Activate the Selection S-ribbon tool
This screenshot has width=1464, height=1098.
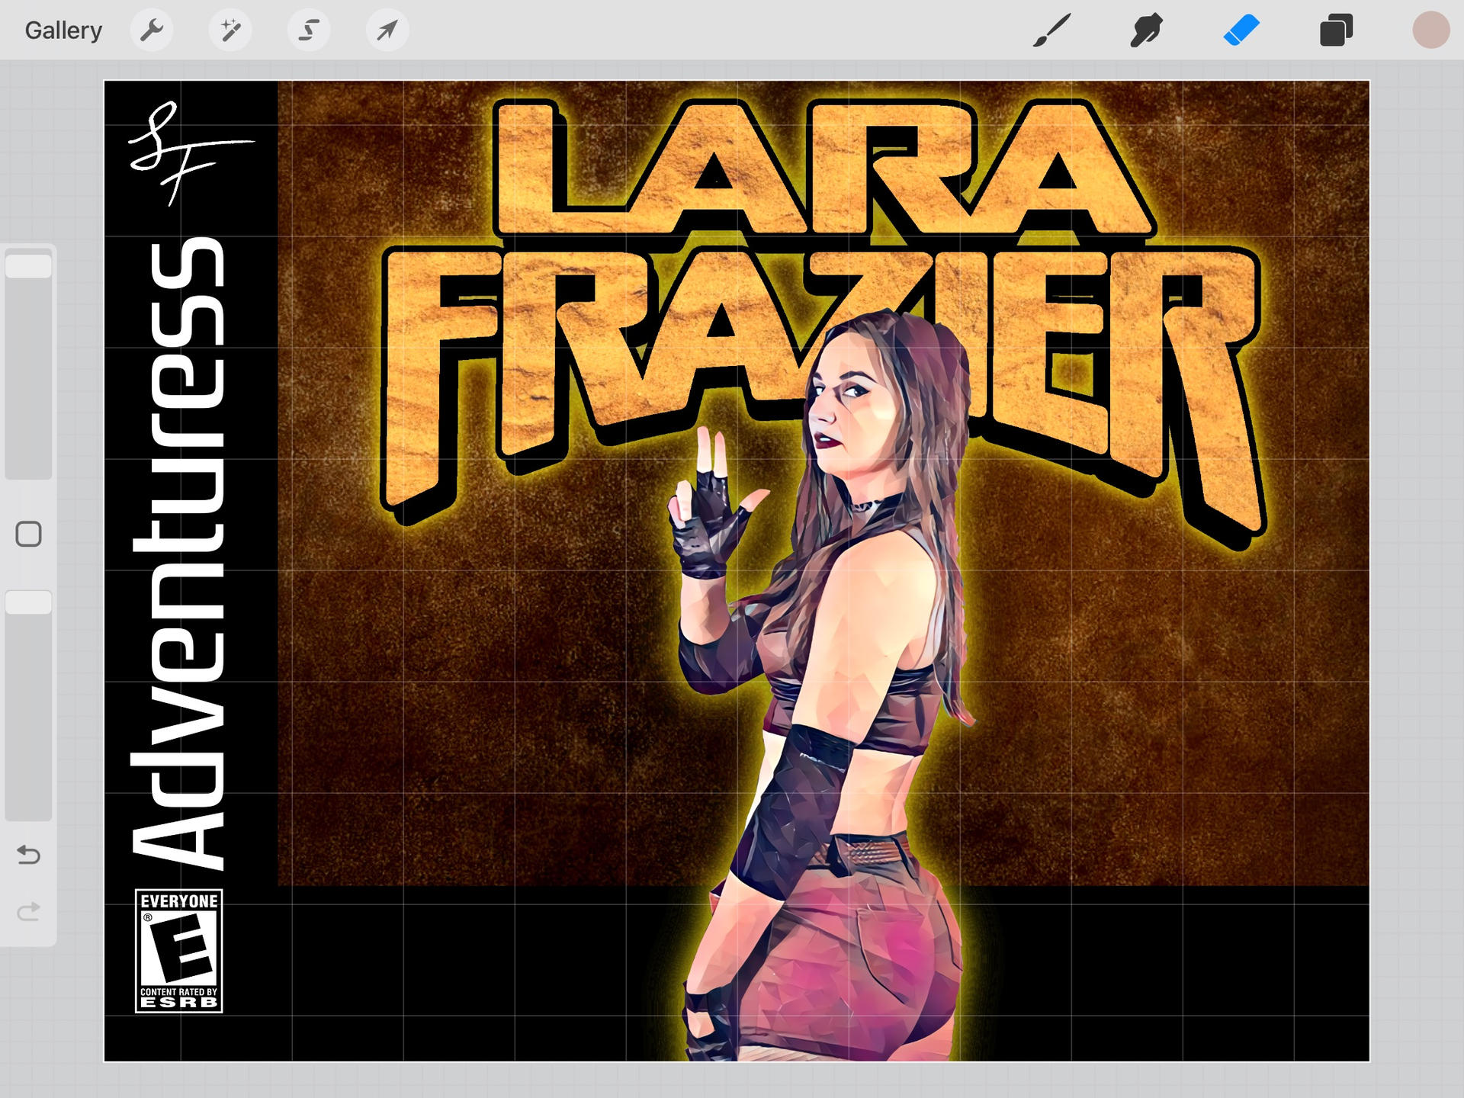[x=309, y=30]
